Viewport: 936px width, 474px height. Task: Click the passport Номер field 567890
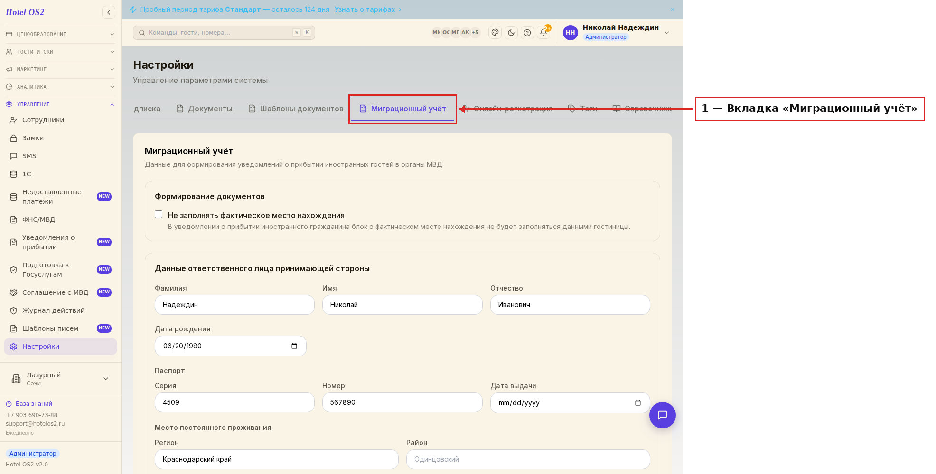tap(402, 402)
